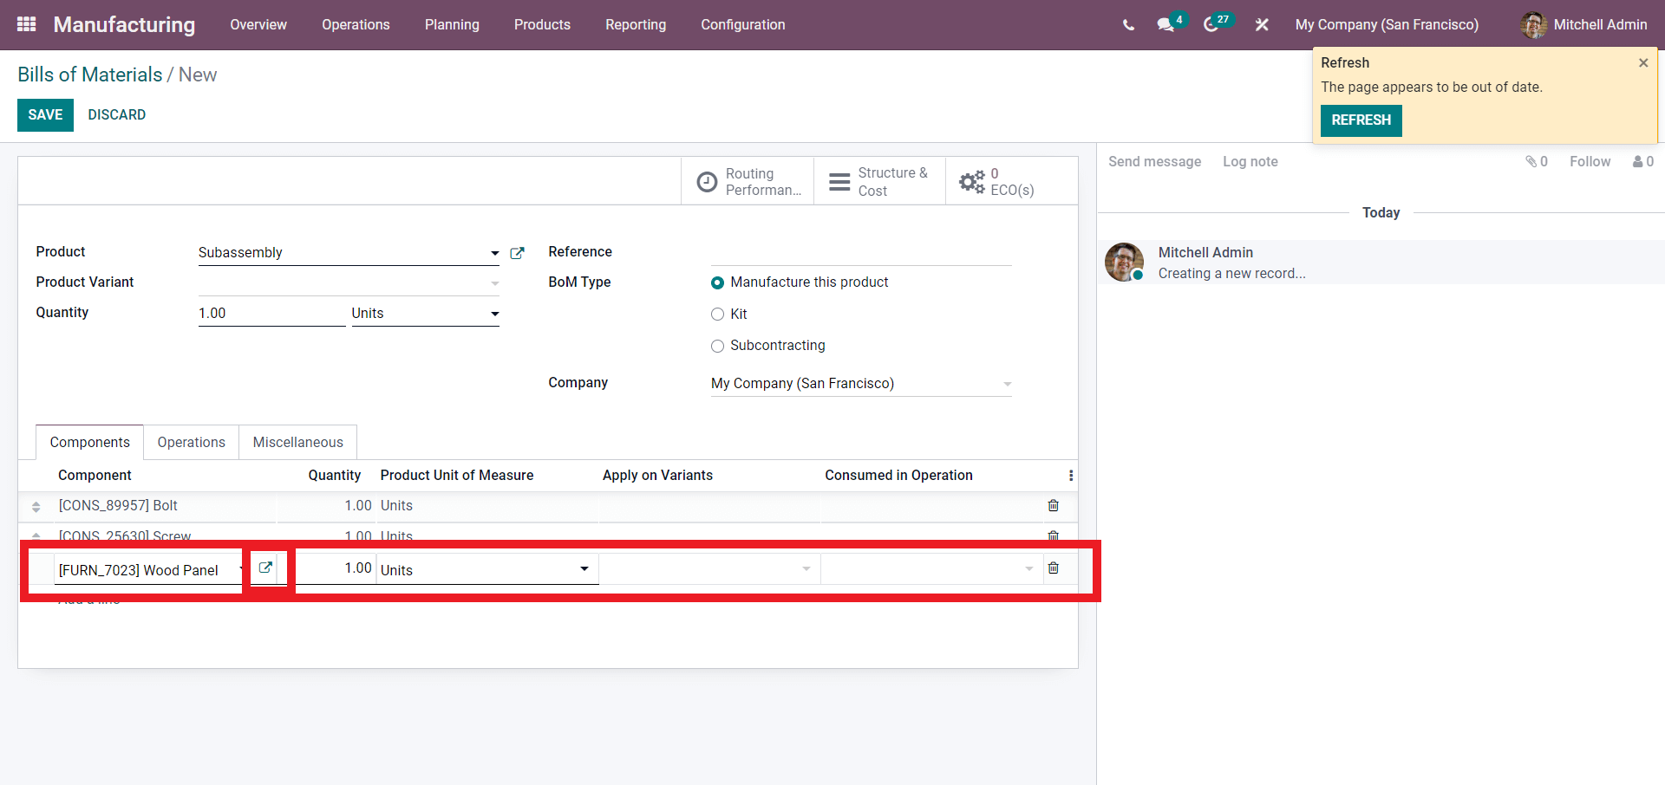Switch to the Operations tab in form

coord(191,442)
